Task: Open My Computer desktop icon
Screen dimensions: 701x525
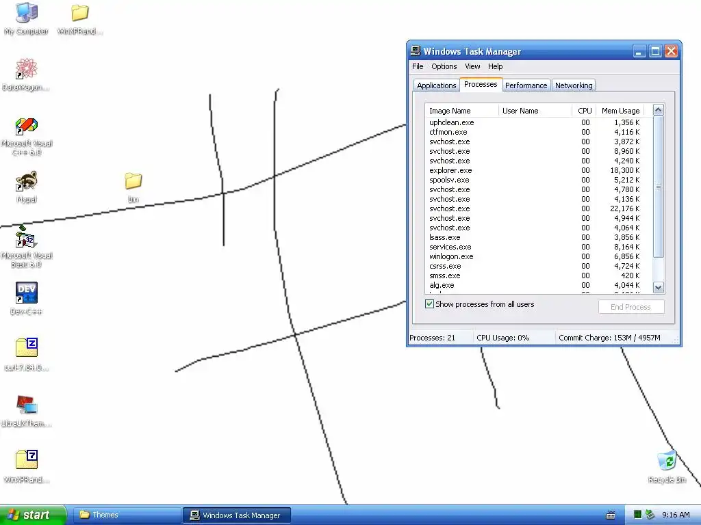Action: coord(27,18)
